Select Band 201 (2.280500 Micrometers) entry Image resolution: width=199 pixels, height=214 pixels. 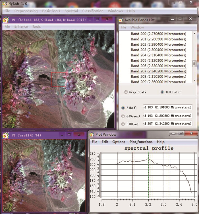158,39
